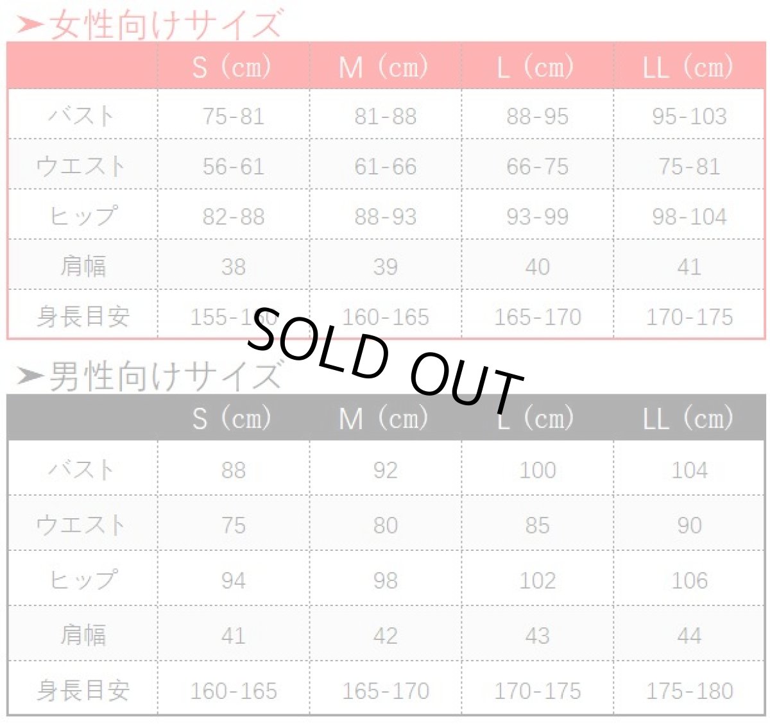Screen dimensions: 770x724
Task: Click the ウエスト row label in pink table
Action: (81, 167)
